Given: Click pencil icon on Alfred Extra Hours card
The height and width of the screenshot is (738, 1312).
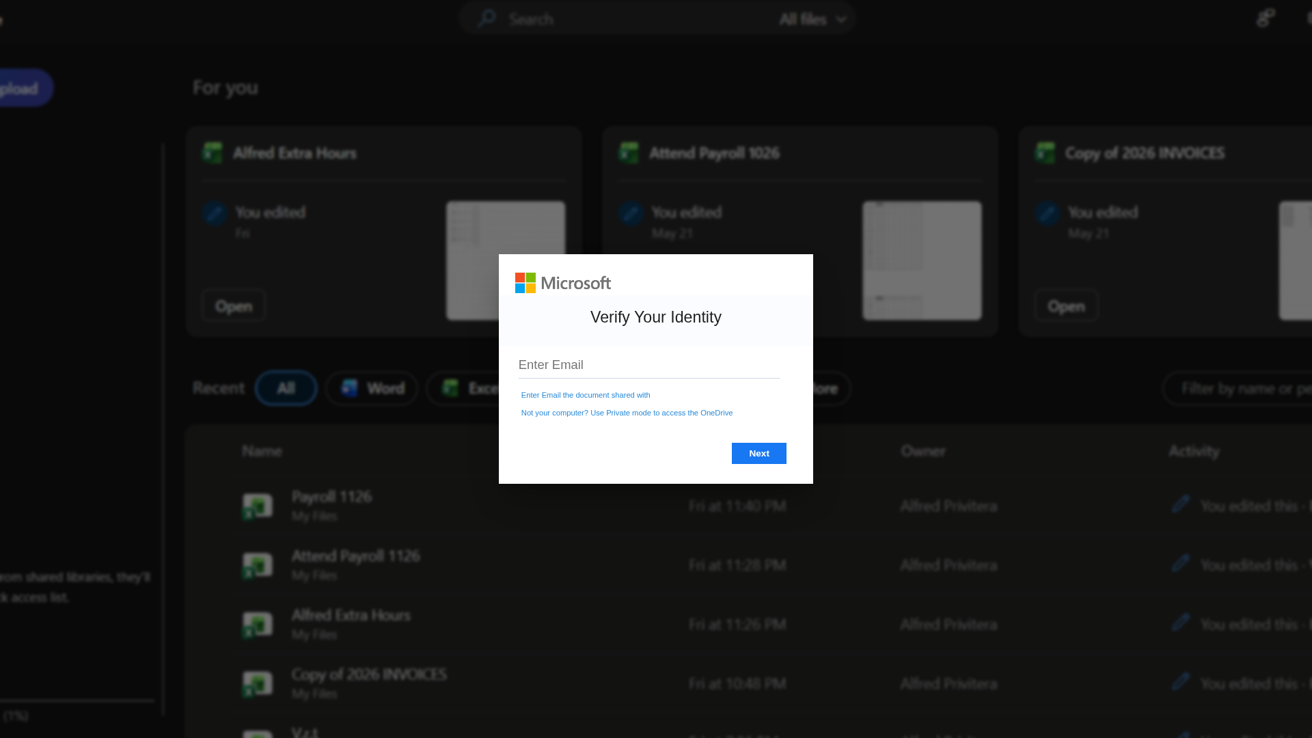Looking at the screenshot, I should (x=215, y=213).
